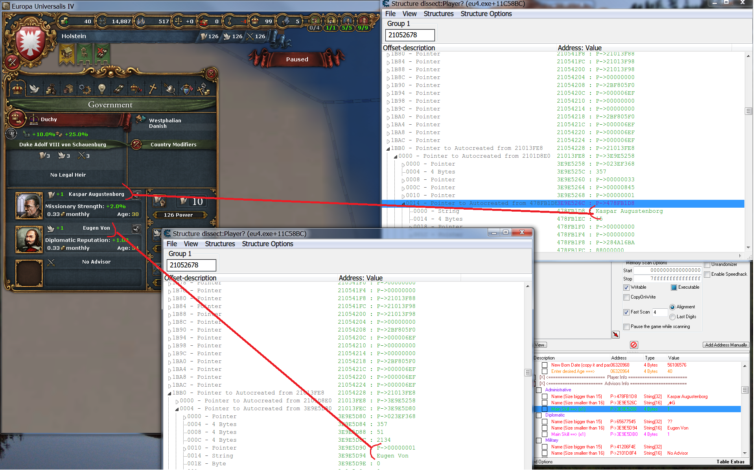Collapse the 1BB0 pointer in back window
Screen dimensions: 755x472
(x=388, y=149)
